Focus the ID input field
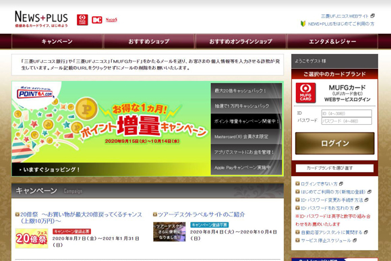The image size is (391, 261). 347,113
